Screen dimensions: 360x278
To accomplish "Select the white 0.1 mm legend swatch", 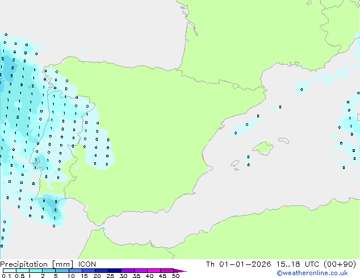I will pos(10,271).
